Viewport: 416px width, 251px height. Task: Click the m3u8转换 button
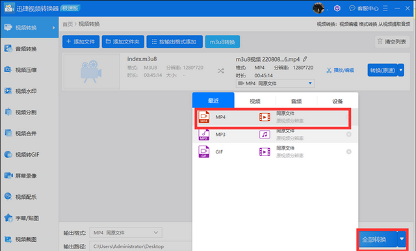(222, 42)
